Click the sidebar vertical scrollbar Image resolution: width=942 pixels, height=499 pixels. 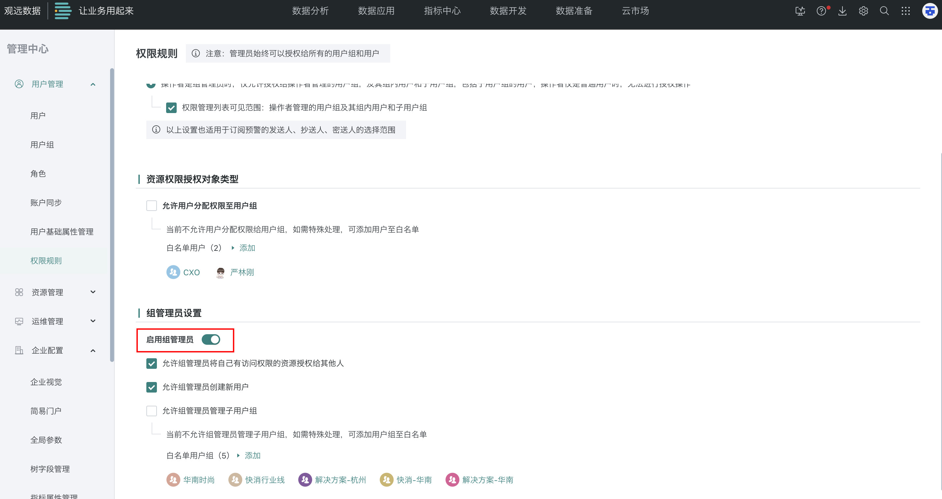point(112,215)
